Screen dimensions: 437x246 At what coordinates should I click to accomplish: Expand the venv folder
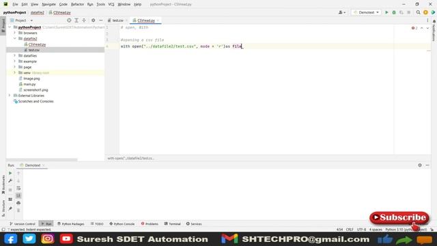pos(15,73)
